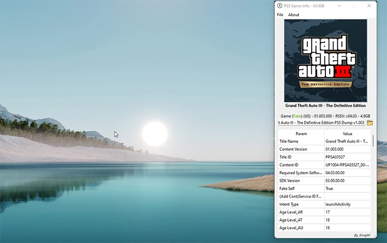Select the SDK Version parameter
The width and height of the screenshot is (387, 243).
[x=301, y=181]
